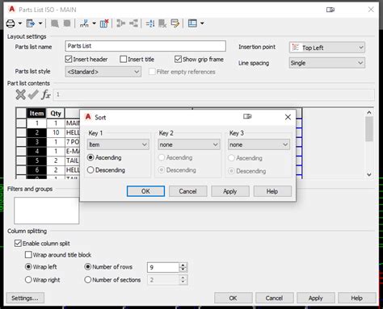Open the Parts list style Standard dropdown
Image resolution: width=383 pixels, height=309 pixels.
(x=103, y=72)
